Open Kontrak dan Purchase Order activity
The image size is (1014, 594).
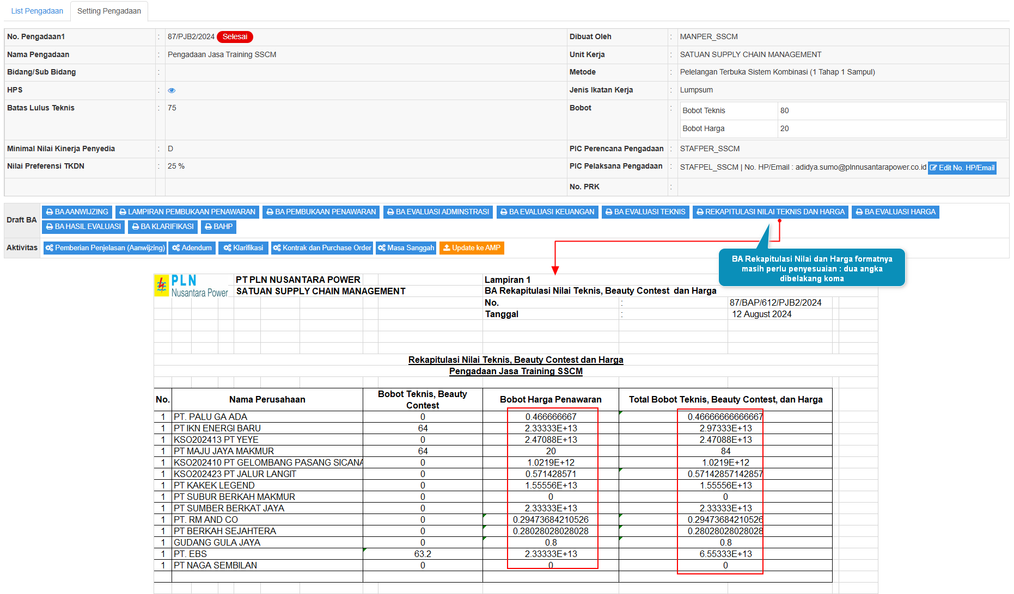click(322, 248)
